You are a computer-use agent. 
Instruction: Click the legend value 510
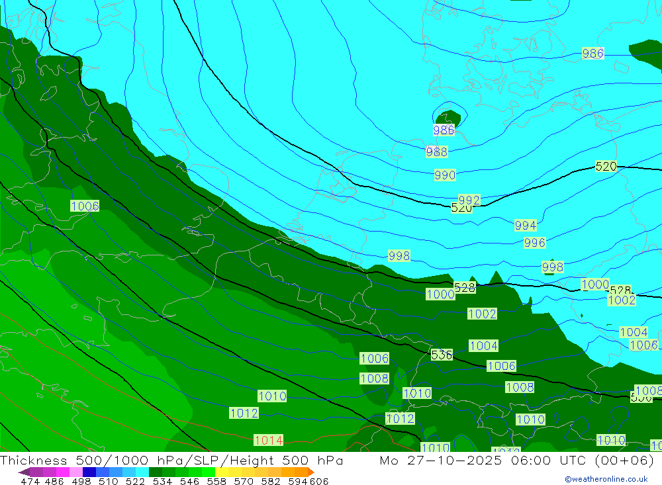[109, 481]
